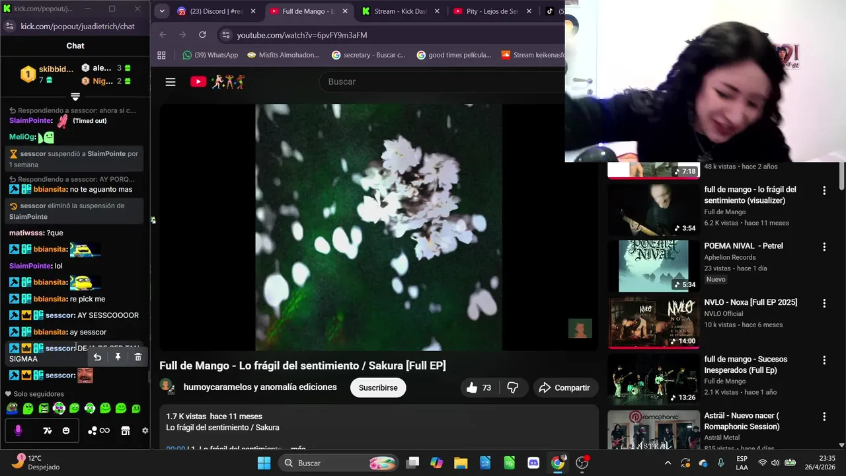This screenshot has width=846, height=476.
Task: Delete sesscor's chat message with trash icon
Action: pos(137,357)
